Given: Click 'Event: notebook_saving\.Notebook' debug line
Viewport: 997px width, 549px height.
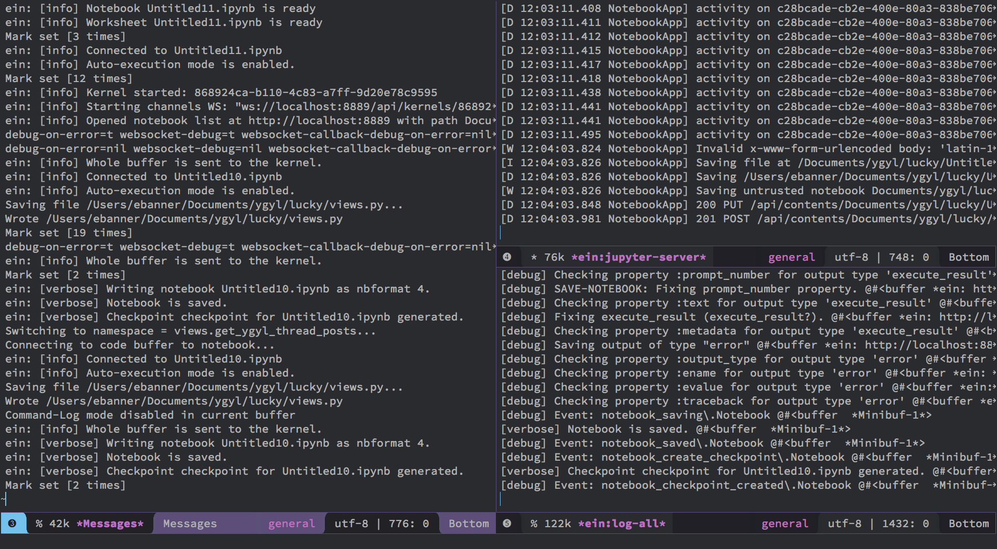Looking at the screenshot, I should 716,415.
